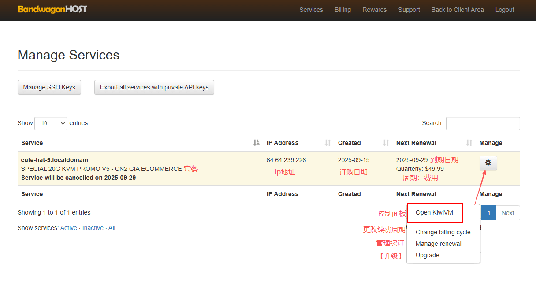The width and height of the screenshot is (536, 289).
Task: Open Services in the top navigation
Action: [311, 10]
